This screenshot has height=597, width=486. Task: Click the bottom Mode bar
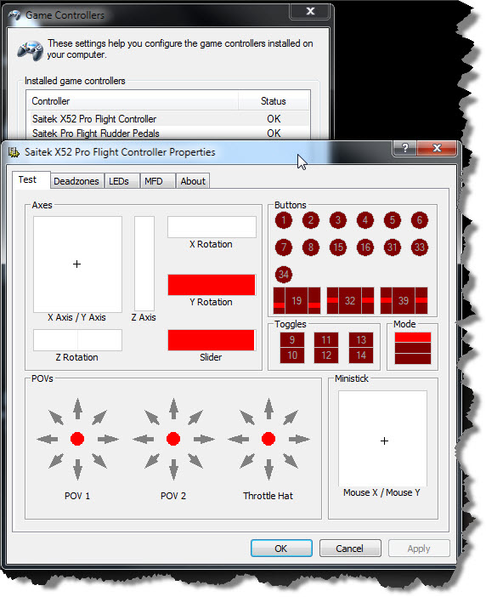(x=413, y=358)
